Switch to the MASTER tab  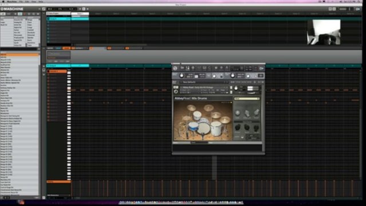50,48
